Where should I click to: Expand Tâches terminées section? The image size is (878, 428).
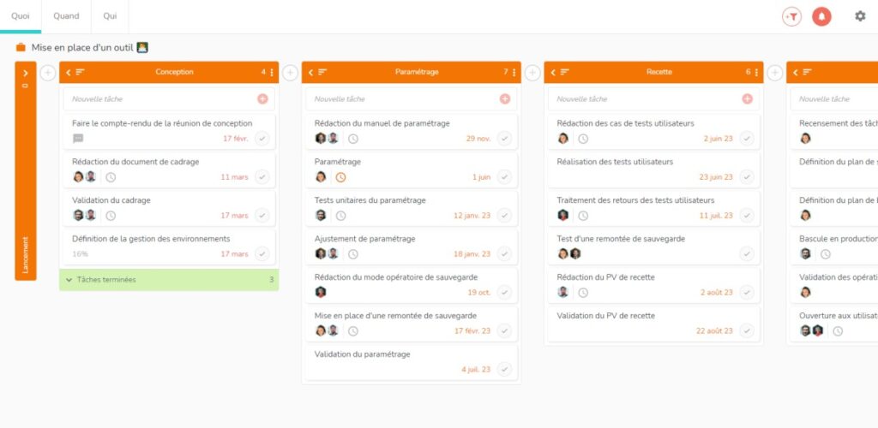click(x=169, y=279)
